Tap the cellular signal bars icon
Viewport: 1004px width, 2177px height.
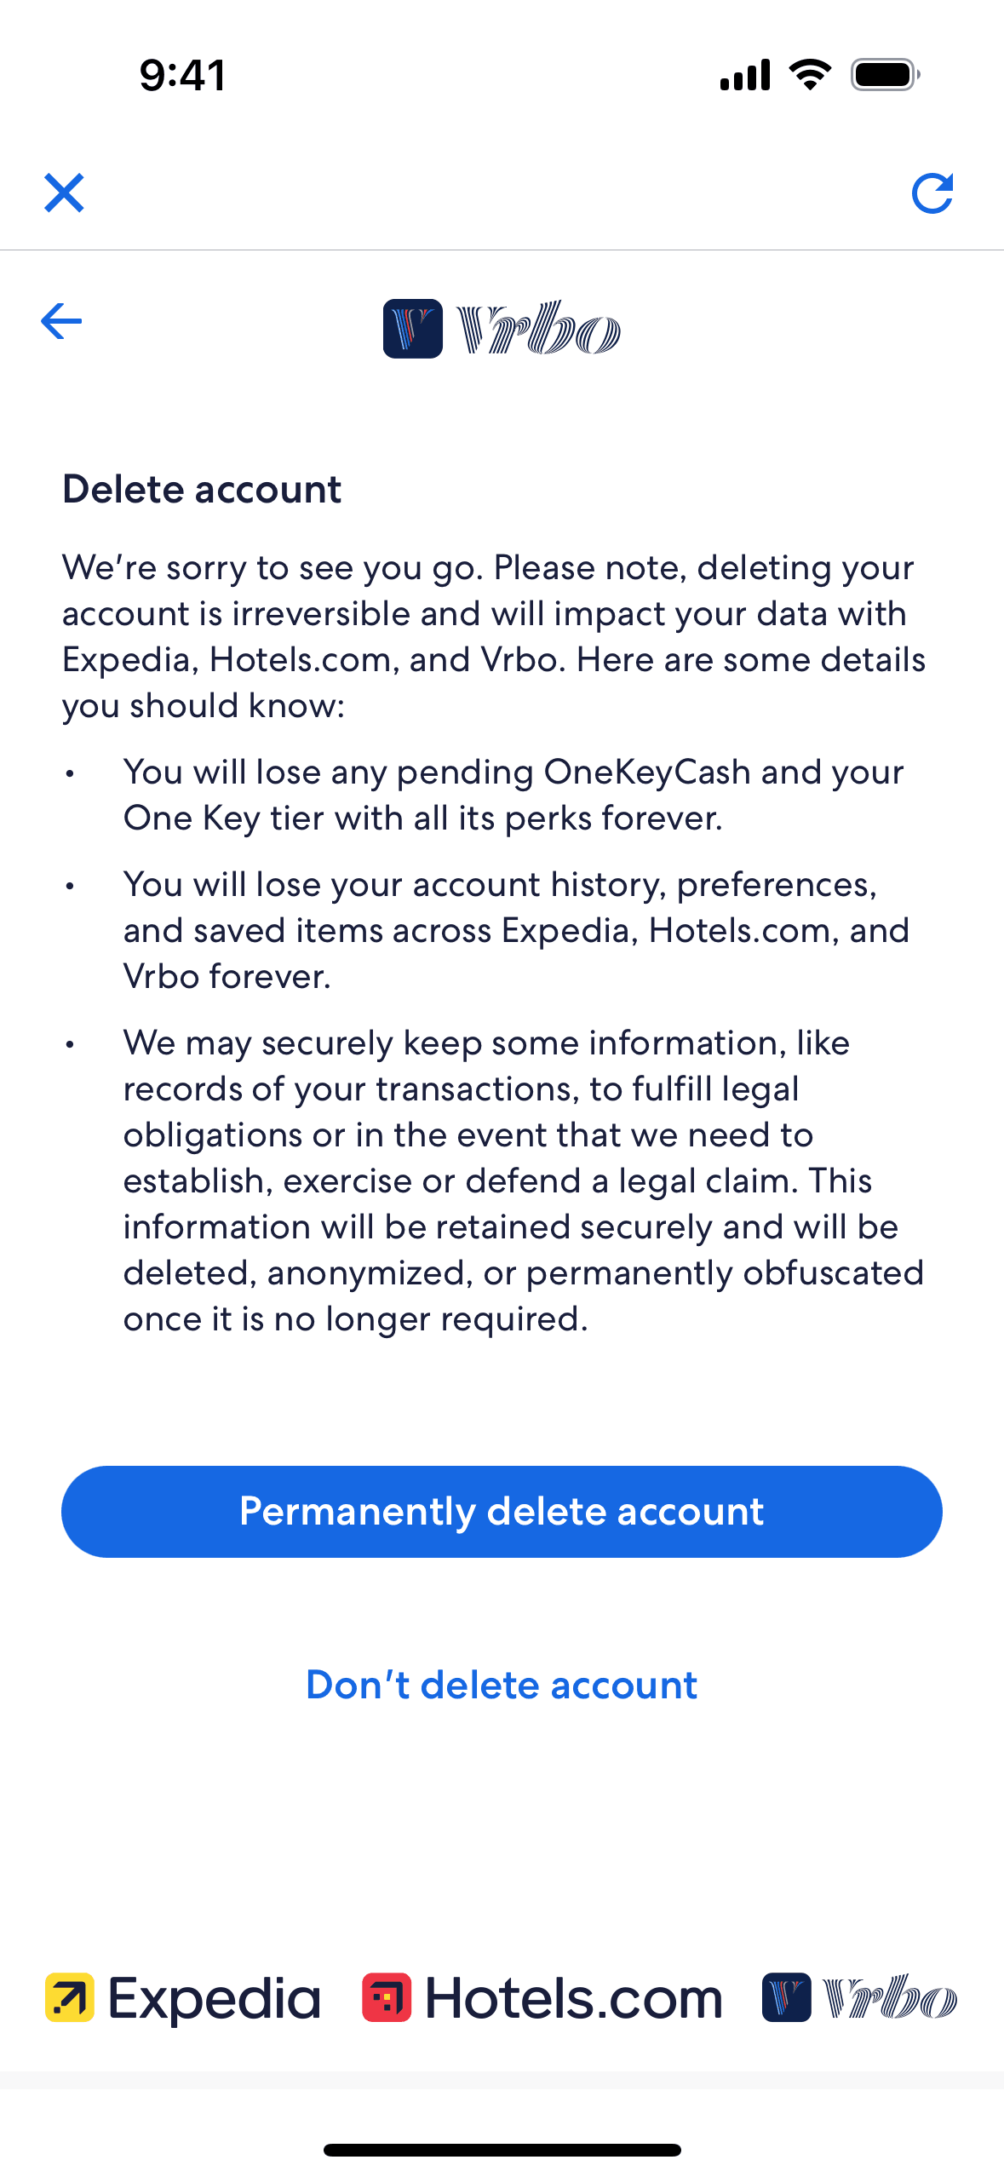(x=745, y=75)
